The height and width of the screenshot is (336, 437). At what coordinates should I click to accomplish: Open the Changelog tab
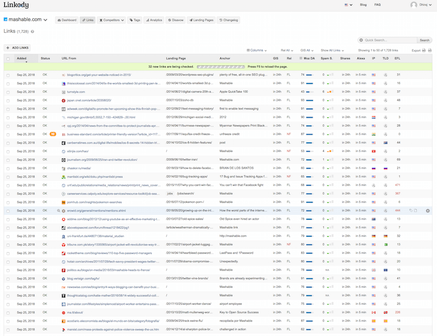click(228, 20)
